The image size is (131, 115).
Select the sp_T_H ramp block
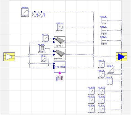(x=46, y=38)
